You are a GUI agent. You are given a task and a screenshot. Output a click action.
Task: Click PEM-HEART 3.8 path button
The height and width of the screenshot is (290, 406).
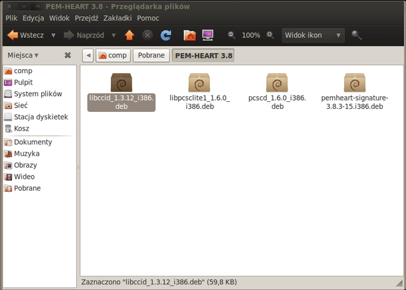[203, 56]
